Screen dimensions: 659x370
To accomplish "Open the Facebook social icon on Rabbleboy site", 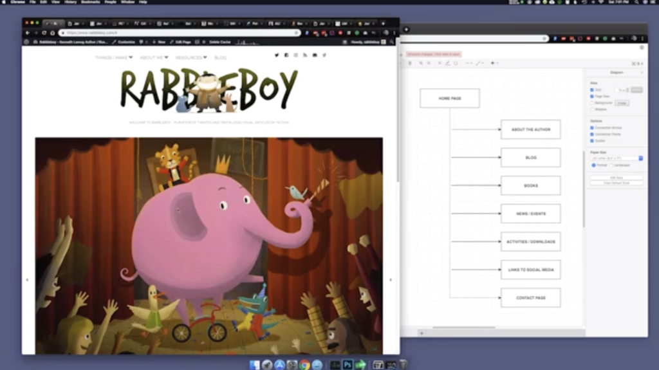I will 286,55.
